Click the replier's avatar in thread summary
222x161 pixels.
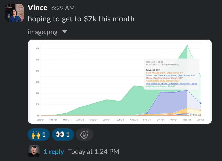[x=34, y=152]
